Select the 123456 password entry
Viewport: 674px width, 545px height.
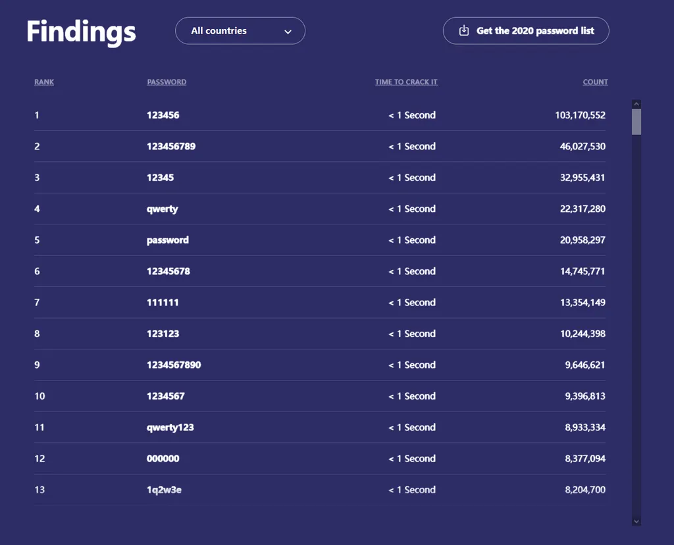point(163,115)
